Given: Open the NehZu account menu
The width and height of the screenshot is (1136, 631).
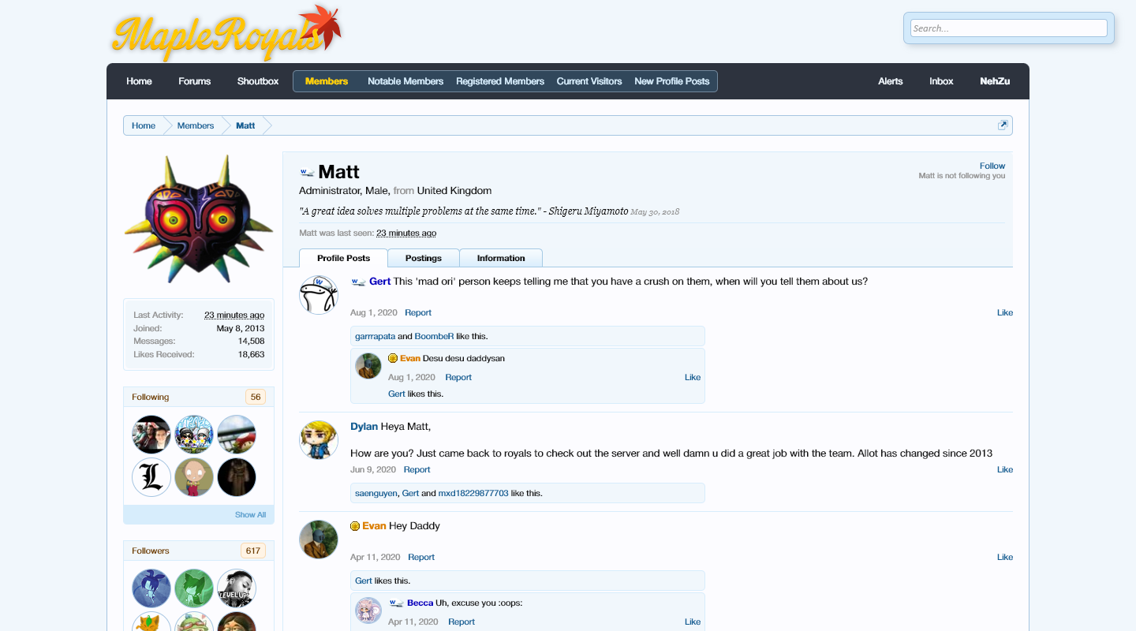Looking at the screenshot, I should tap(994, 81).
